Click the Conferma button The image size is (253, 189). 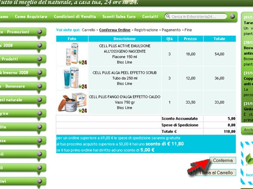coord(223,161)
